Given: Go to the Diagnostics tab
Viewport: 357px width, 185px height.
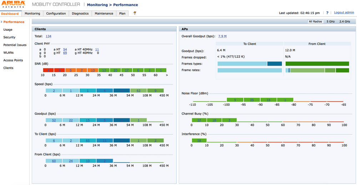Looking at the screenshot, I should click(80, 14).
